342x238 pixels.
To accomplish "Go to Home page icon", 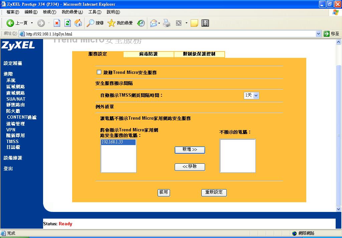I will 78,23.
